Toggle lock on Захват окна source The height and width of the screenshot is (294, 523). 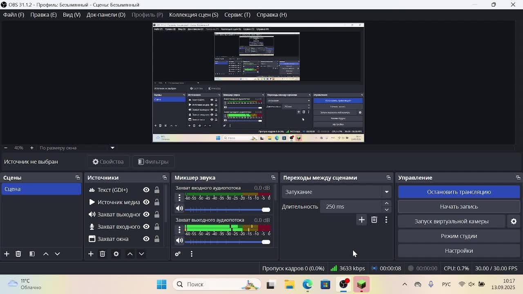(157, 239)
